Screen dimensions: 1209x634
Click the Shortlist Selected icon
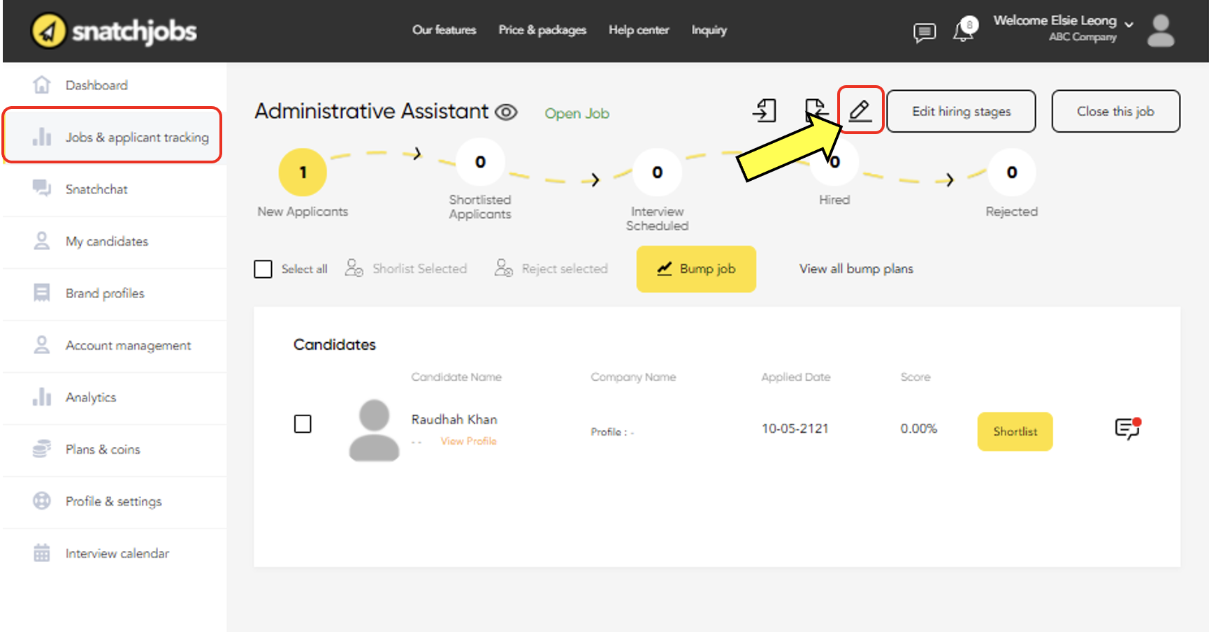pos(354,269)
